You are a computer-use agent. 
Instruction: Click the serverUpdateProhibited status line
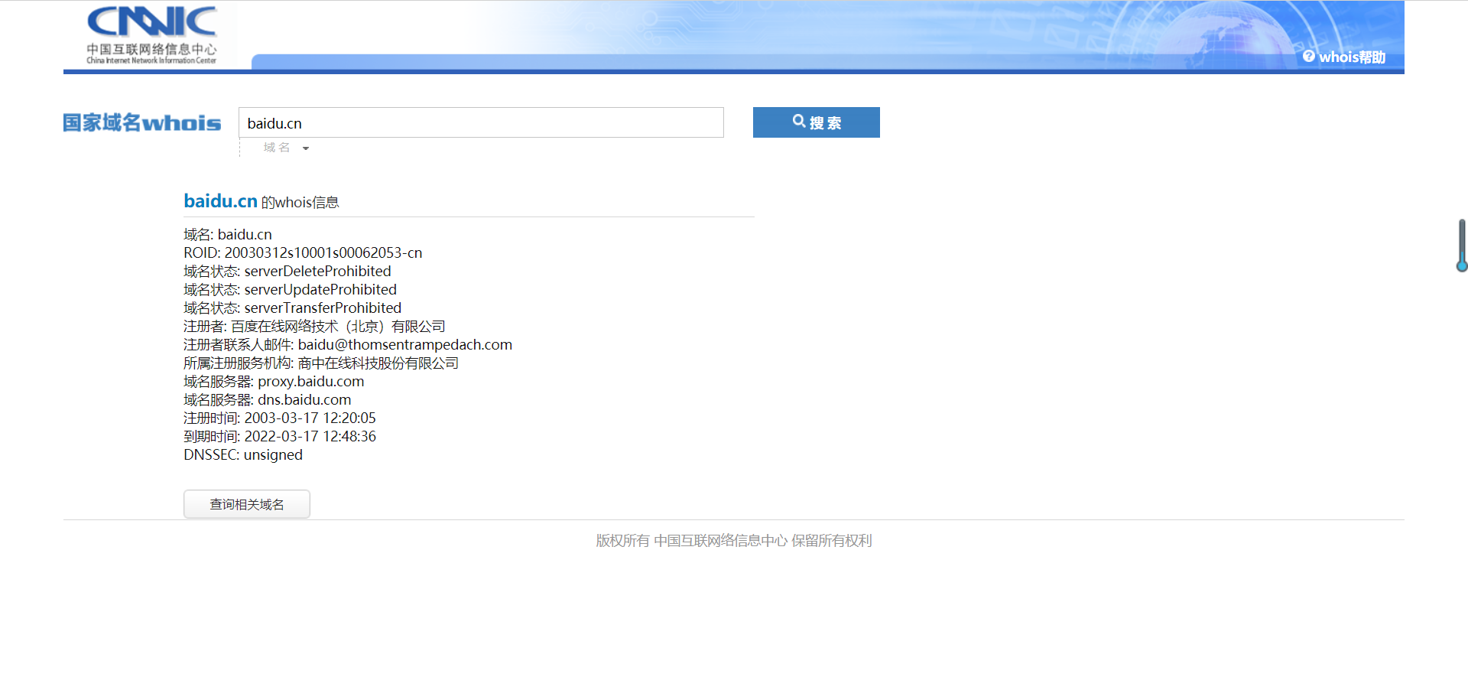[290, 290]
